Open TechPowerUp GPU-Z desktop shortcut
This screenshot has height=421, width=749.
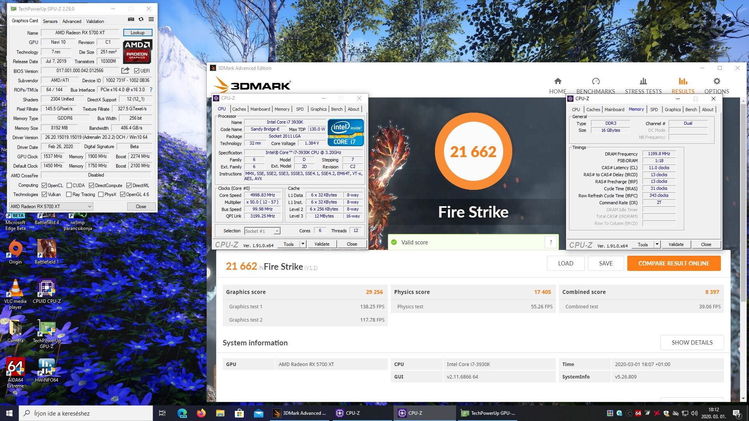coord(47,334)
